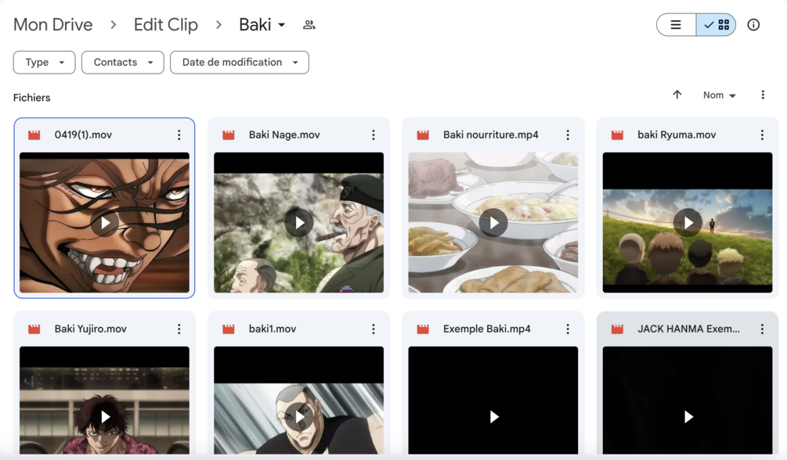Open more actions for Exemple Baki.mp4
This screenshot has width=787, height=460.
click(568, 329)
